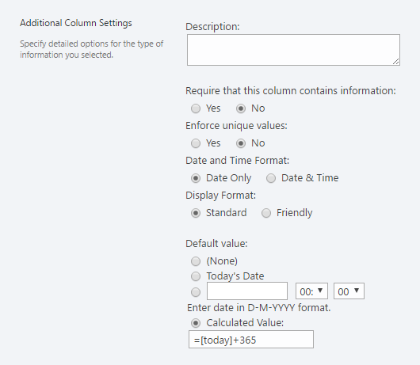
Task: Select Date & Time format option
Action: pyautogui.click(x=271, y=178)
